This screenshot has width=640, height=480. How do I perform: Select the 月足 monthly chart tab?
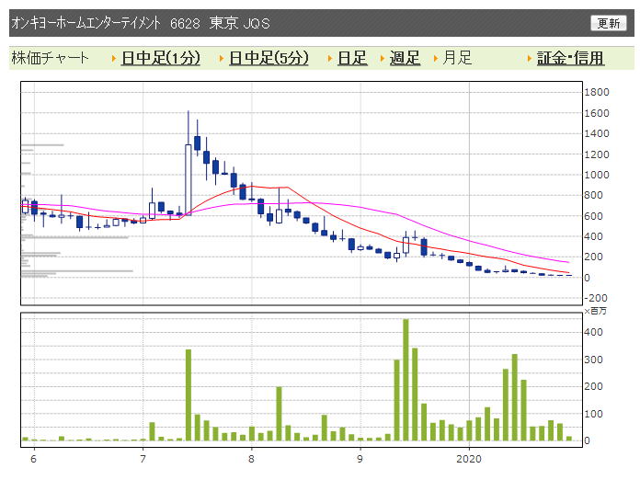click(457, 58)
